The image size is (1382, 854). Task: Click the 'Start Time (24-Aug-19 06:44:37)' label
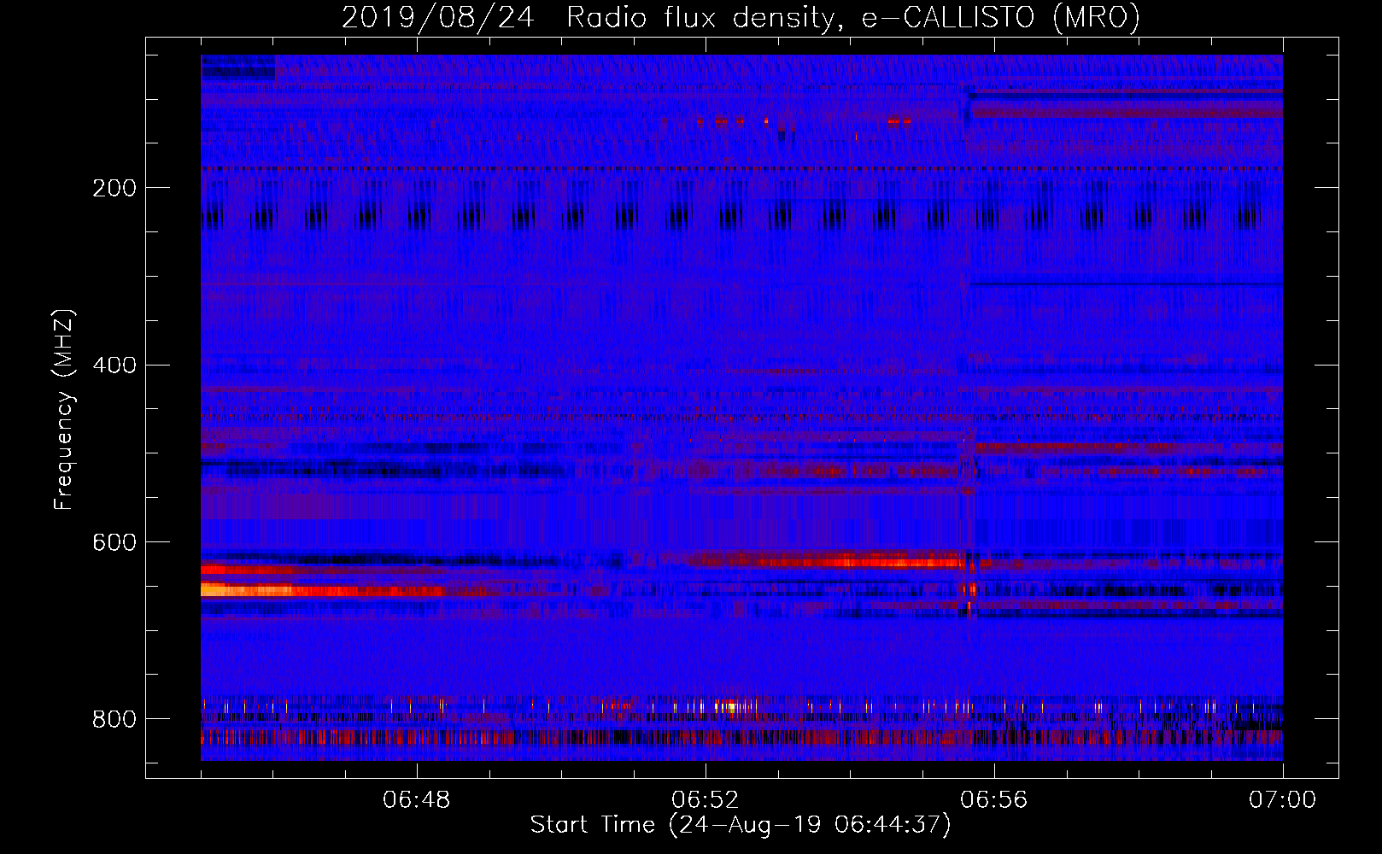[741, 825]
